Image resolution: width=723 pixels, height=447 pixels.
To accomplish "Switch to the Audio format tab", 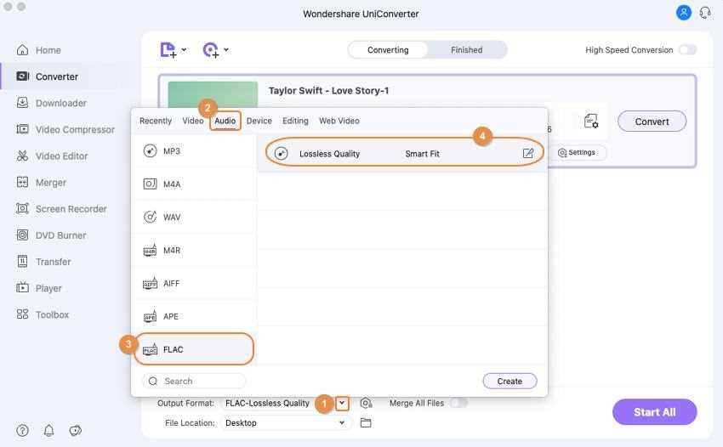I will click(225, 121).
